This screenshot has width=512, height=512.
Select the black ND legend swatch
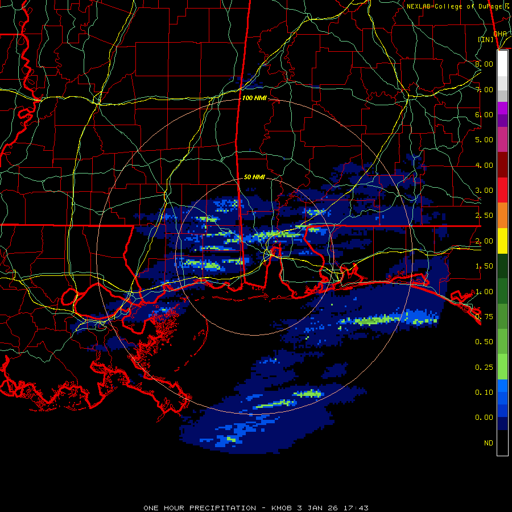(x=502, y=443)
